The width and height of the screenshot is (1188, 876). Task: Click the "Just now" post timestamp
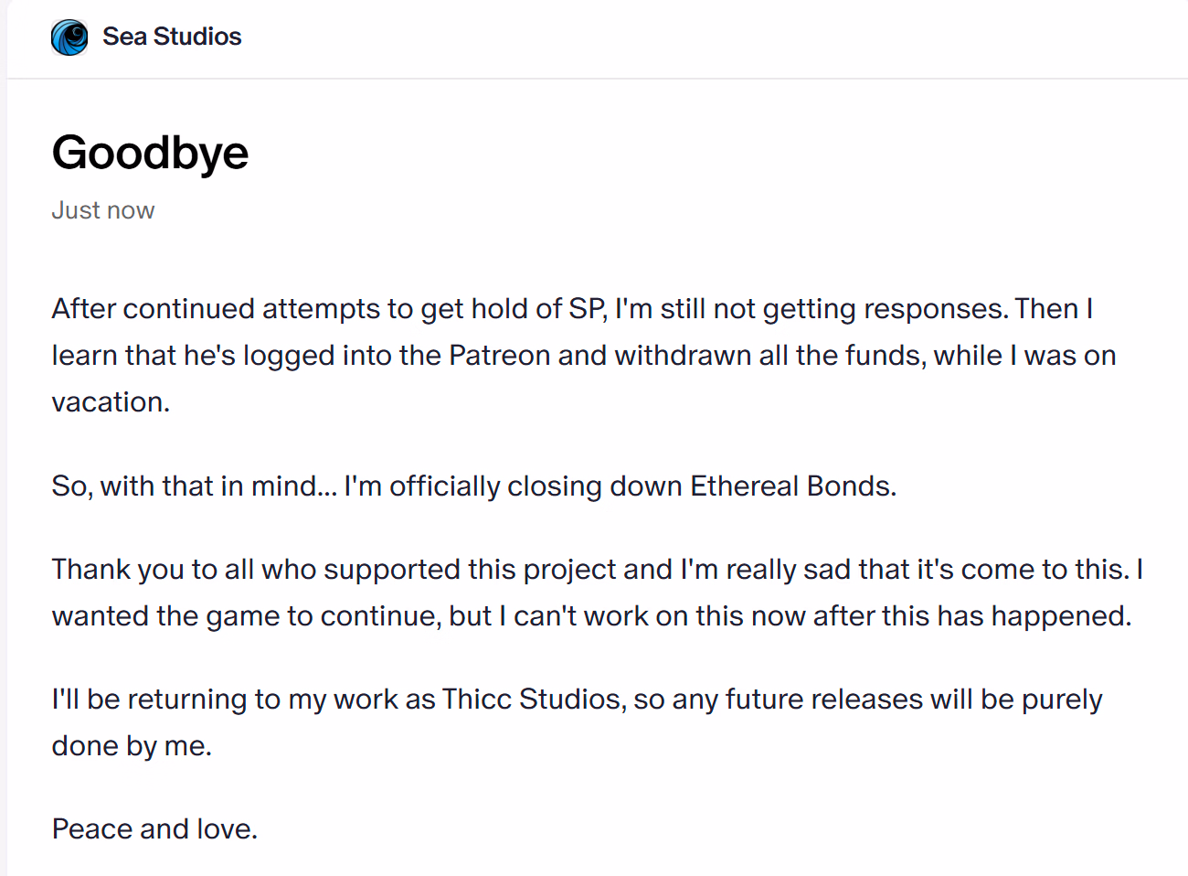pyautogui.click(x=103, y=210)
